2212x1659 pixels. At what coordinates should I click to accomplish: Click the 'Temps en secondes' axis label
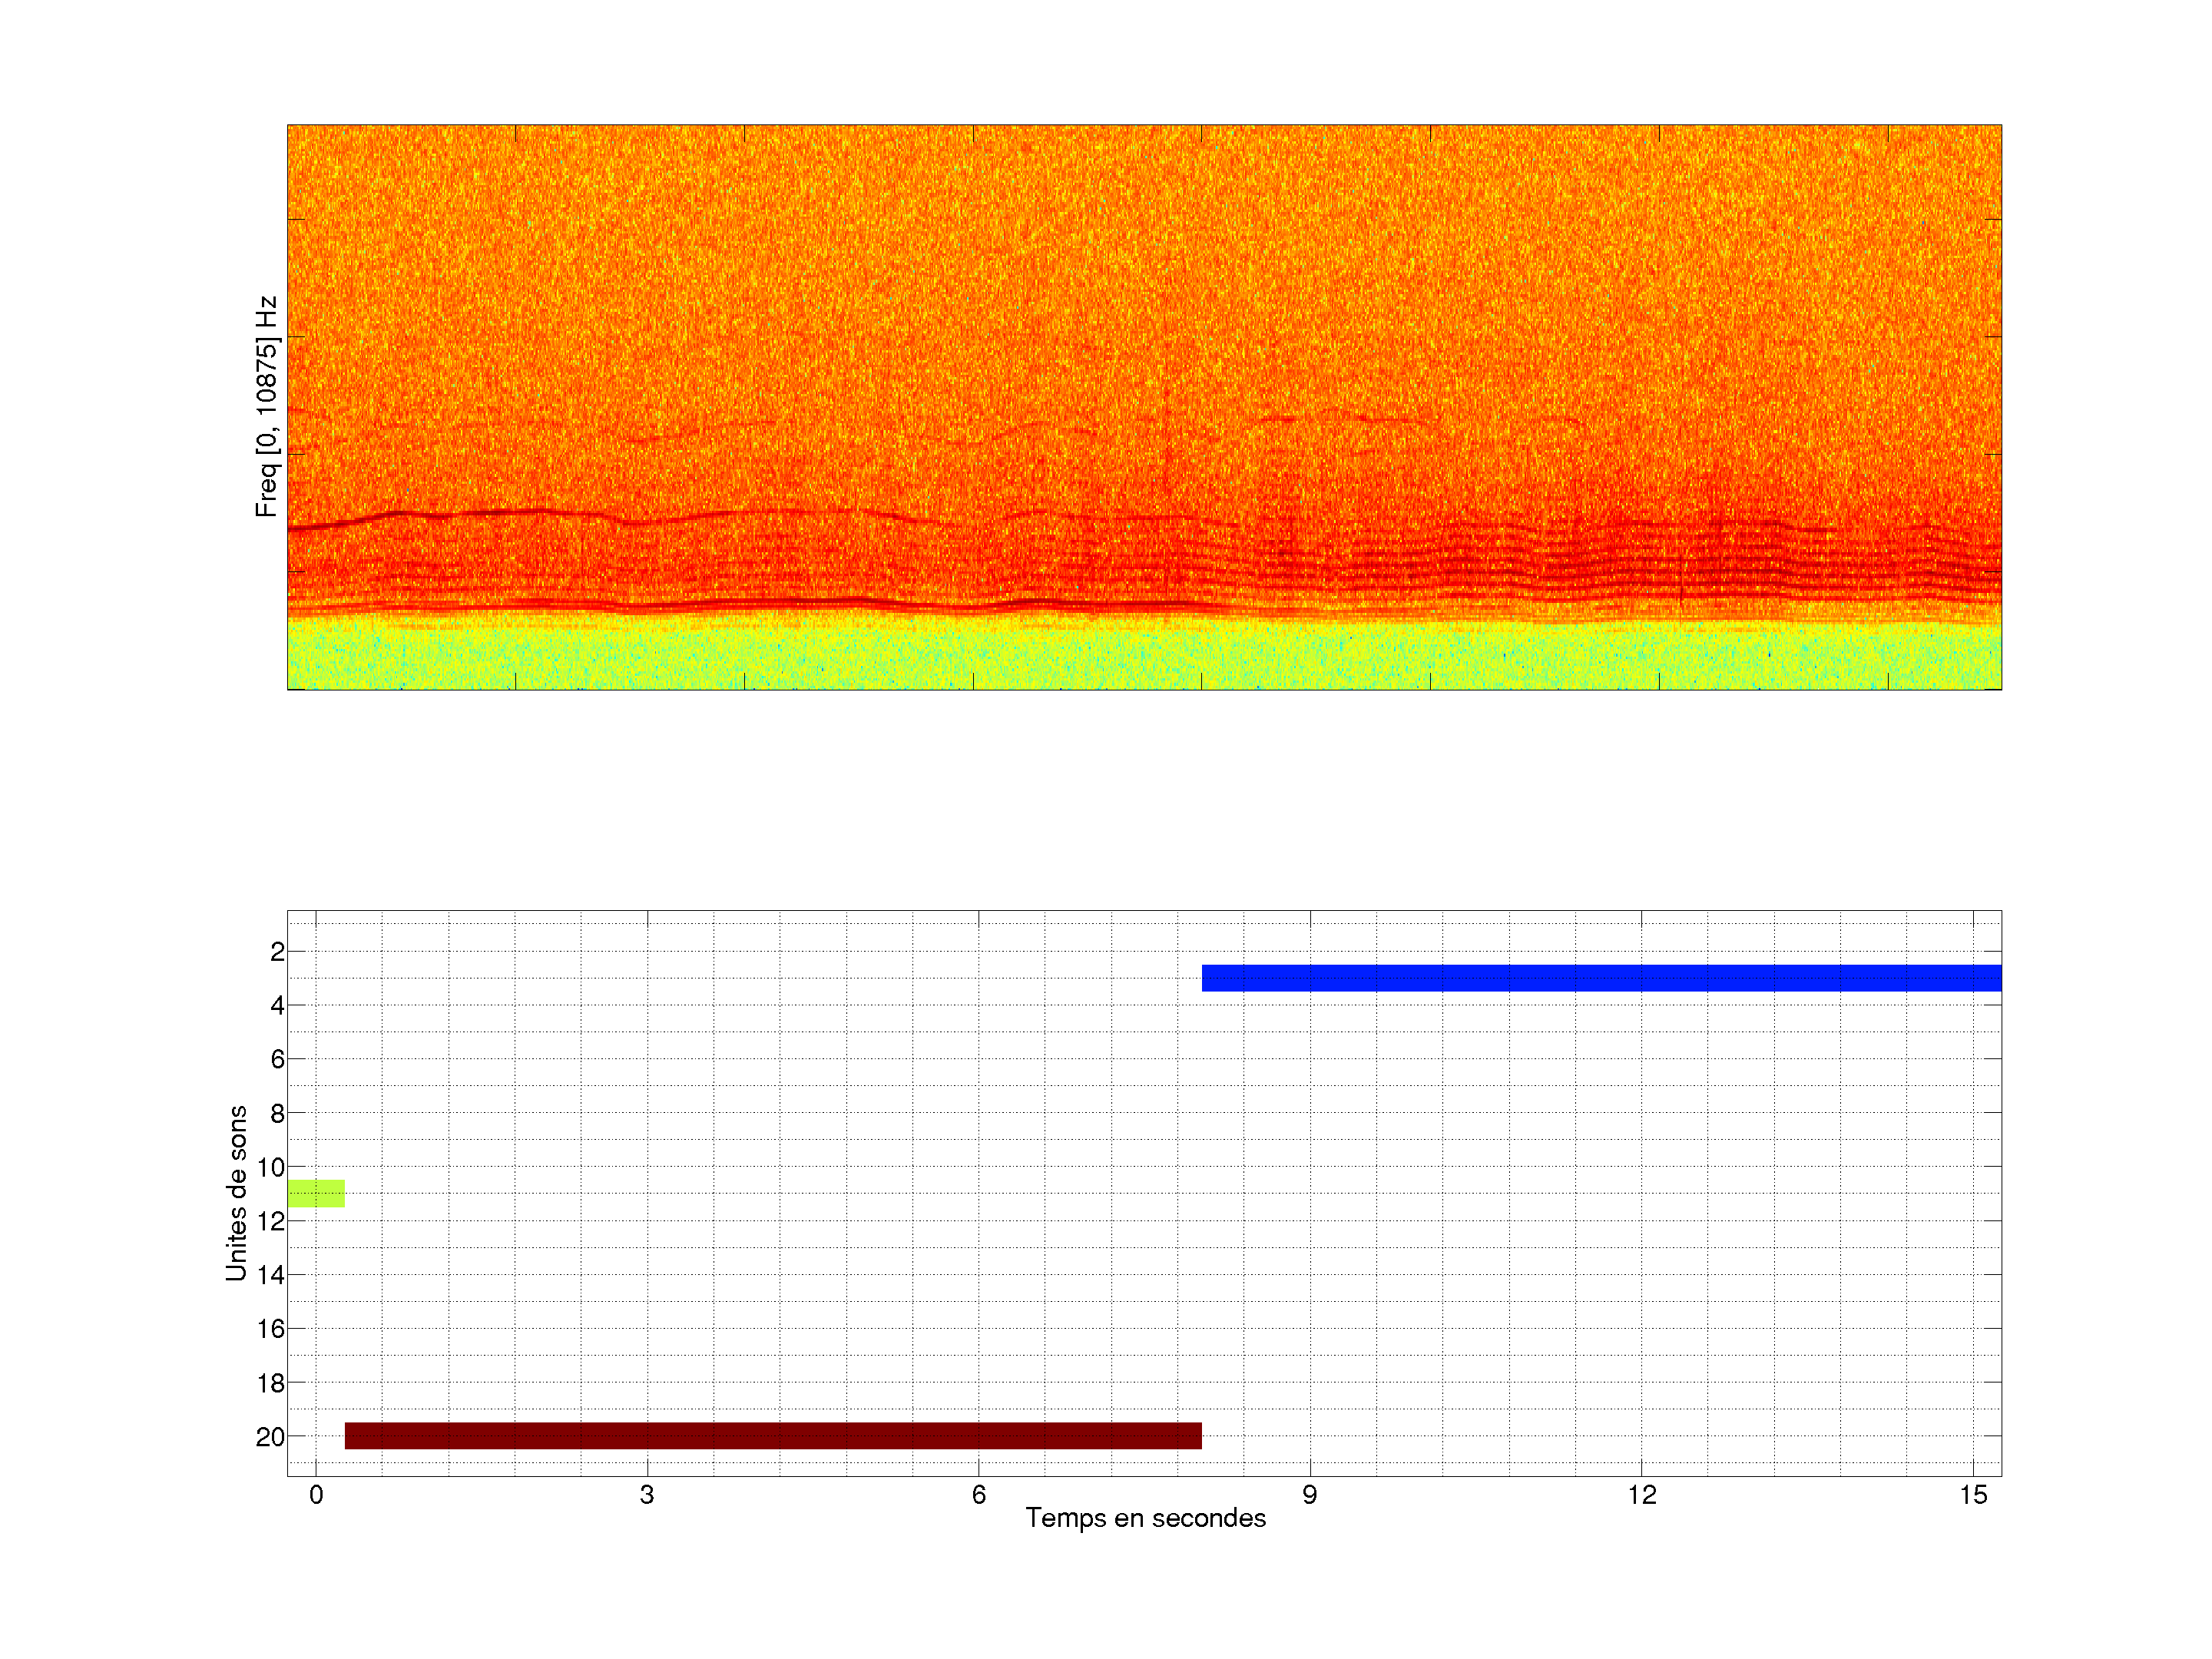[x=1145, y=1518]
